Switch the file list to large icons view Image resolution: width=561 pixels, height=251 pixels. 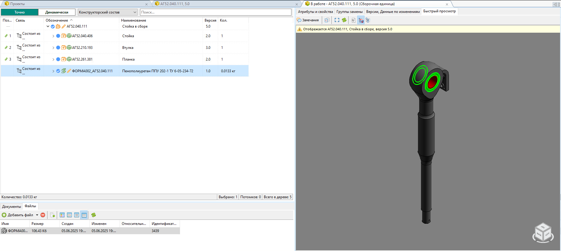pyautogui.click(x=62, y=215)
